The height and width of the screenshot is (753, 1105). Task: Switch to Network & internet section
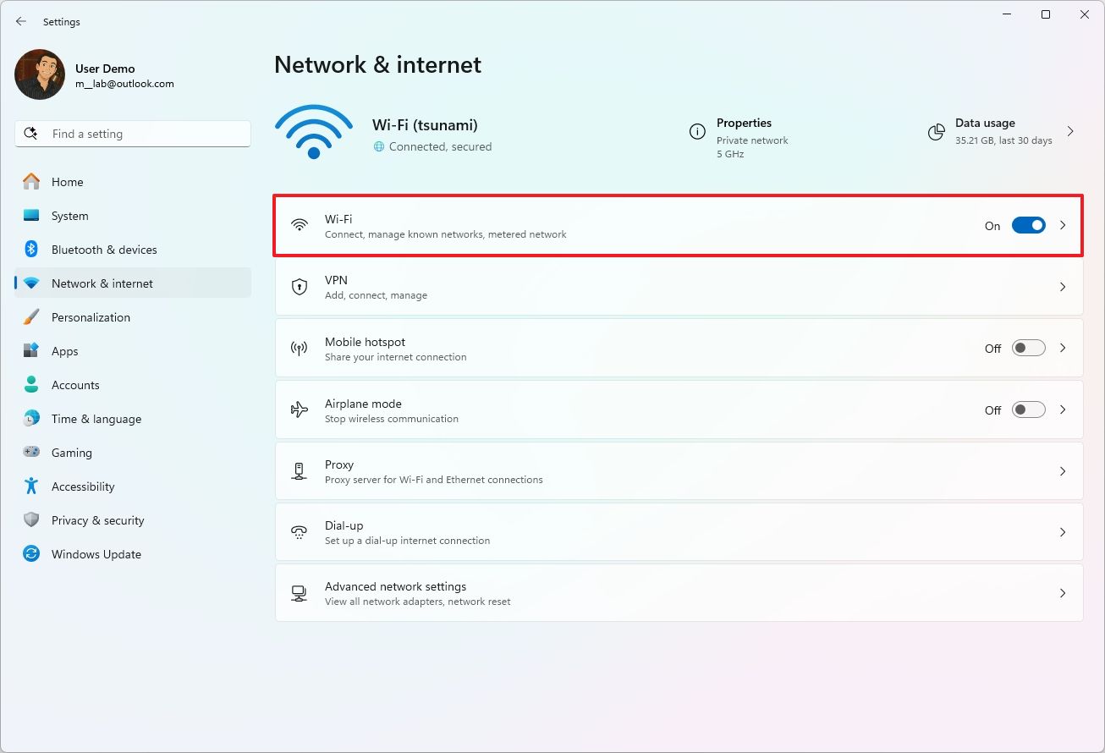(102, 283)
